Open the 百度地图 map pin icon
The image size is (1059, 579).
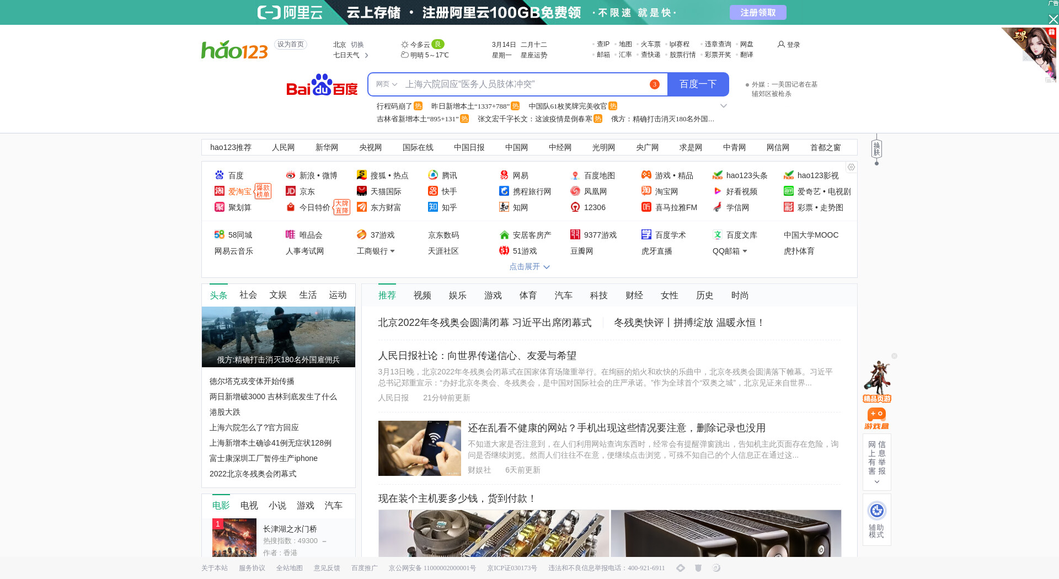point(575,175)
